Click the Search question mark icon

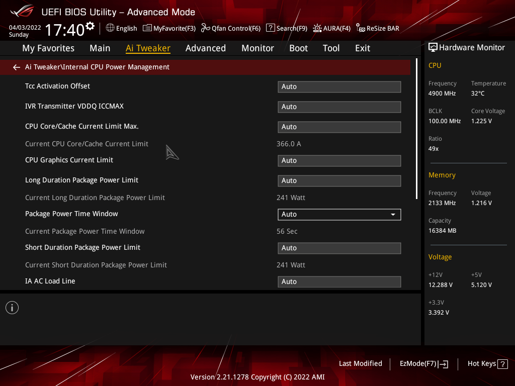pos(270,28)
